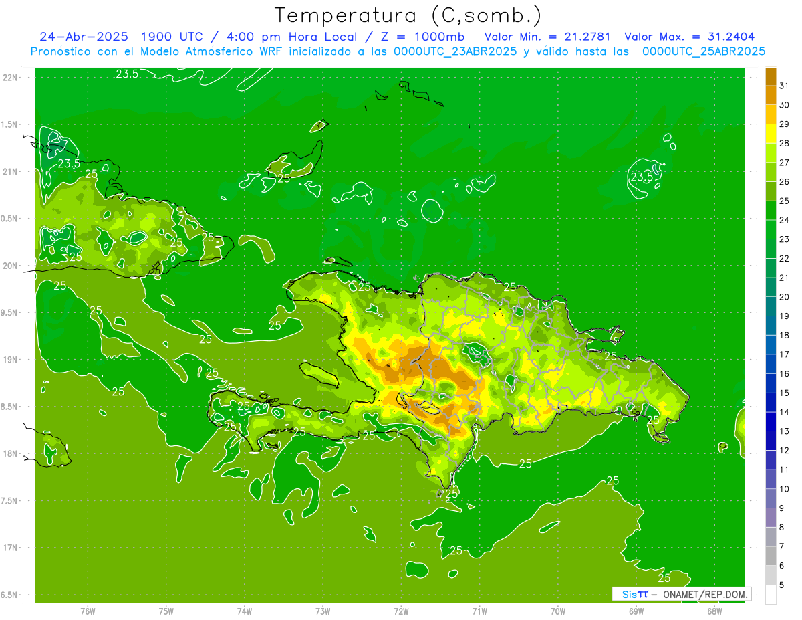
Task: Pick the legend swatch between 30 and 31
Action: point(771,95)
